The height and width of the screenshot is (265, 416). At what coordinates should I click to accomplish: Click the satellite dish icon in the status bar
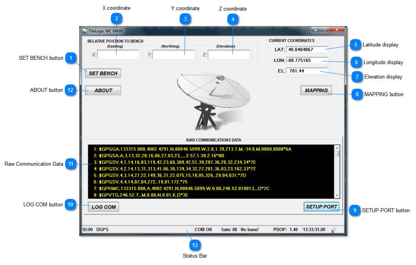(x=332, y=230)
